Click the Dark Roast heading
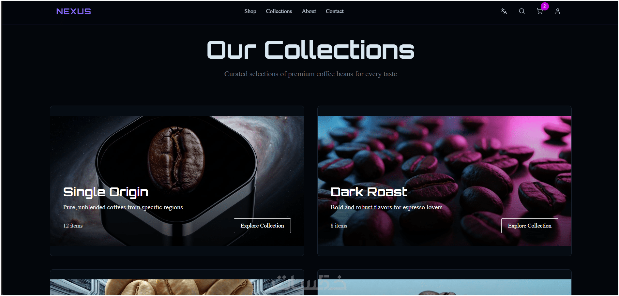This screenshot has width=619, height=296. pyautogui.click(x=369, y=192)
